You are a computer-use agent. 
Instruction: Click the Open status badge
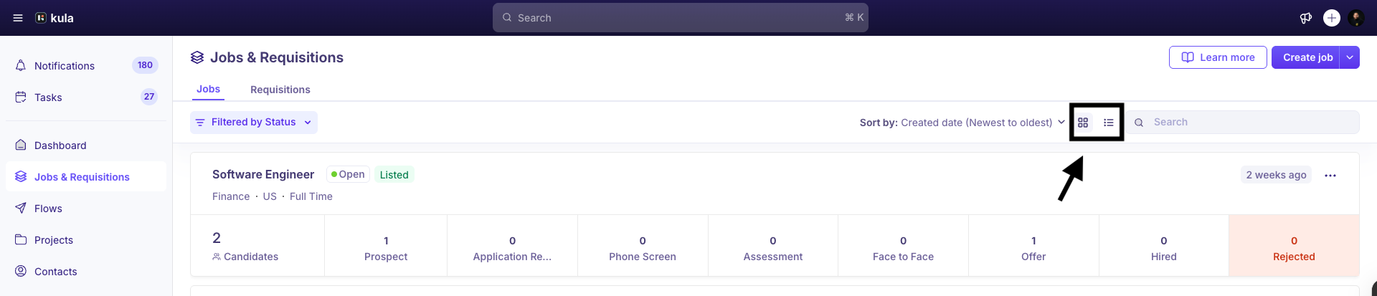348,175
